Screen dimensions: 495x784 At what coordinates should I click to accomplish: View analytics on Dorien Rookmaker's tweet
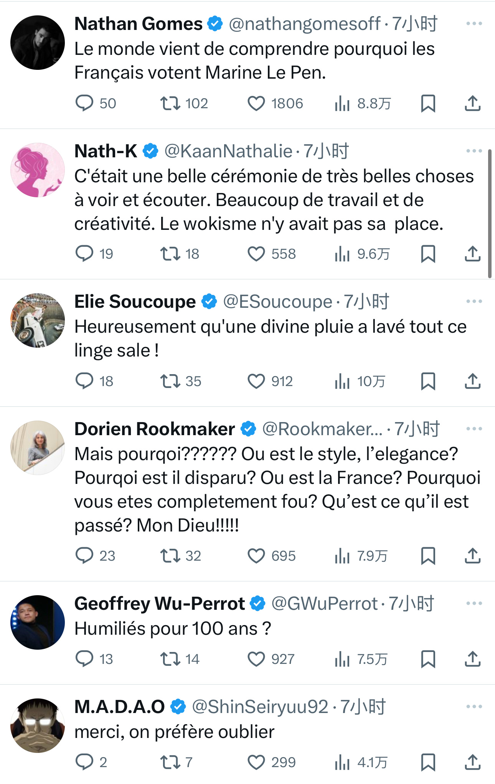click(342, 556)
